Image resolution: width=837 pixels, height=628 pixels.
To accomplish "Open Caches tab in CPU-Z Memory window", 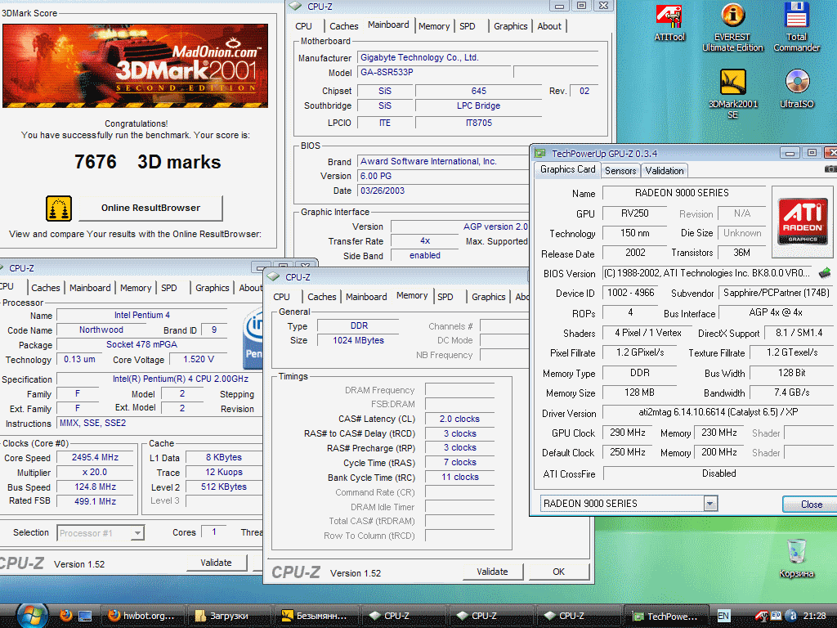I will tap(322, 297).
